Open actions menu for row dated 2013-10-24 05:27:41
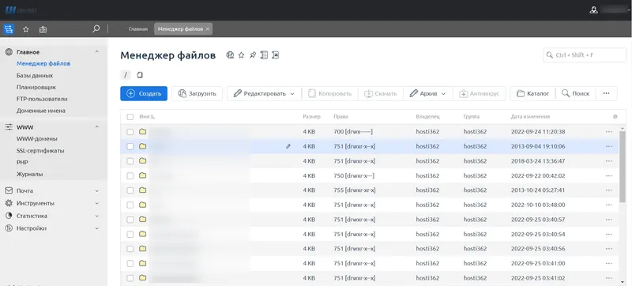 609,190
